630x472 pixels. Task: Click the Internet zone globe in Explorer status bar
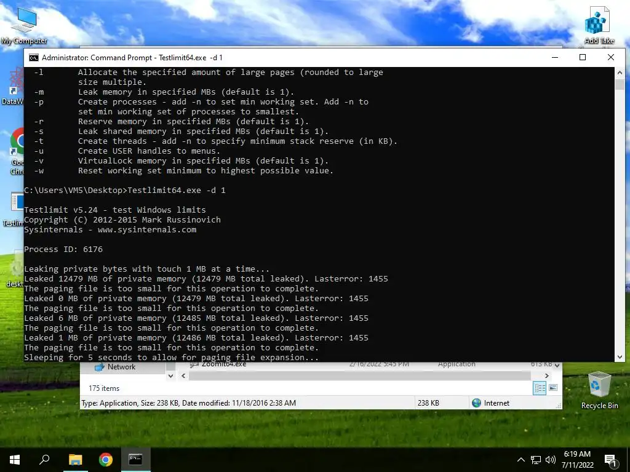click(x=477, y=403)
